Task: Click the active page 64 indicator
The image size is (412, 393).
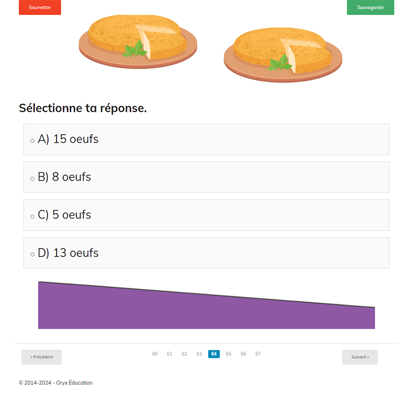Action: tap(214, 354)
